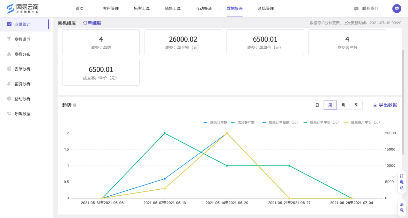Click the info icon beside 趋势

click(x=75, y=105)
